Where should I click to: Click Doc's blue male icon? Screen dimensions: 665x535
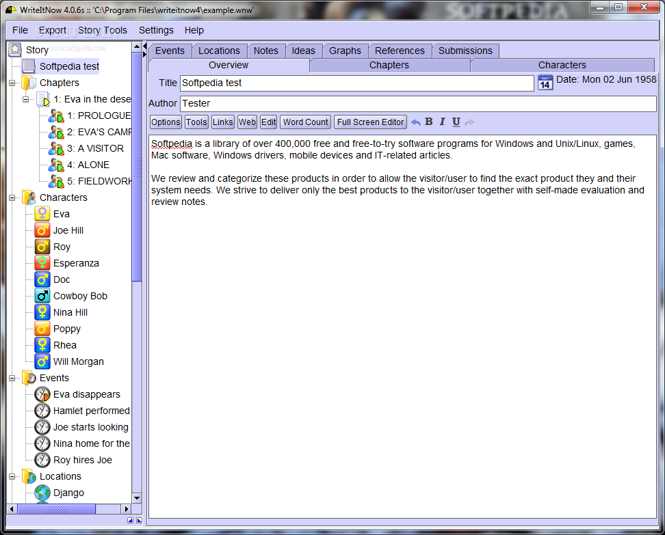pyautogui.click(x=42, y=279)
